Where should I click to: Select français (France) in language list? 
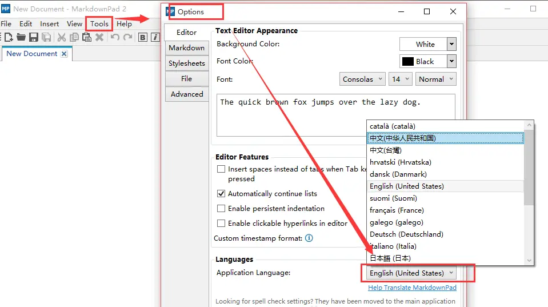click(445, 210)
